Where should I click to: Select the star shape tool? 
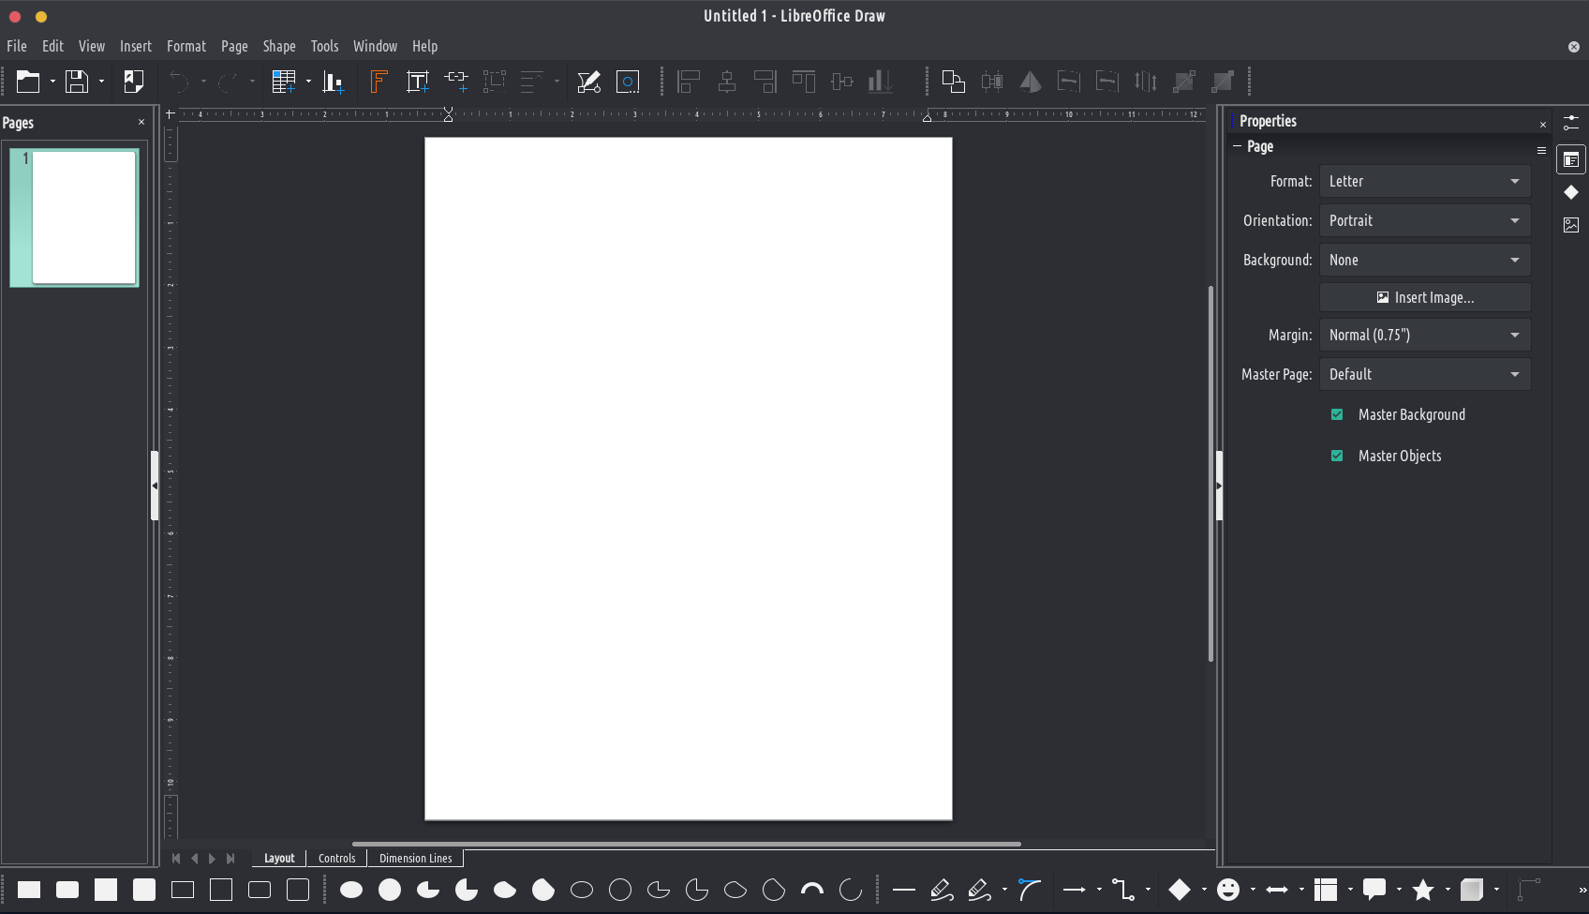[1422, 890]
